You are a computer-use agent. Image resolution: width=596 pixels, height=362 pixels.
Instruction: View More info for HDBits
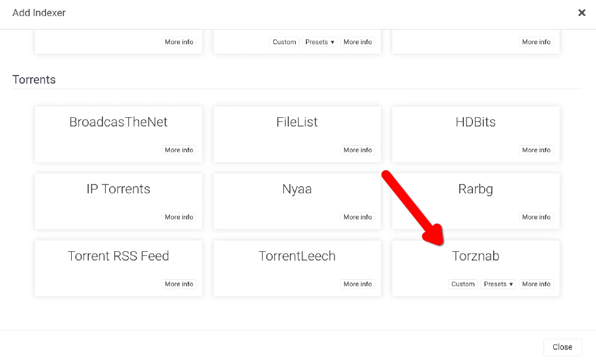[536, 150]
